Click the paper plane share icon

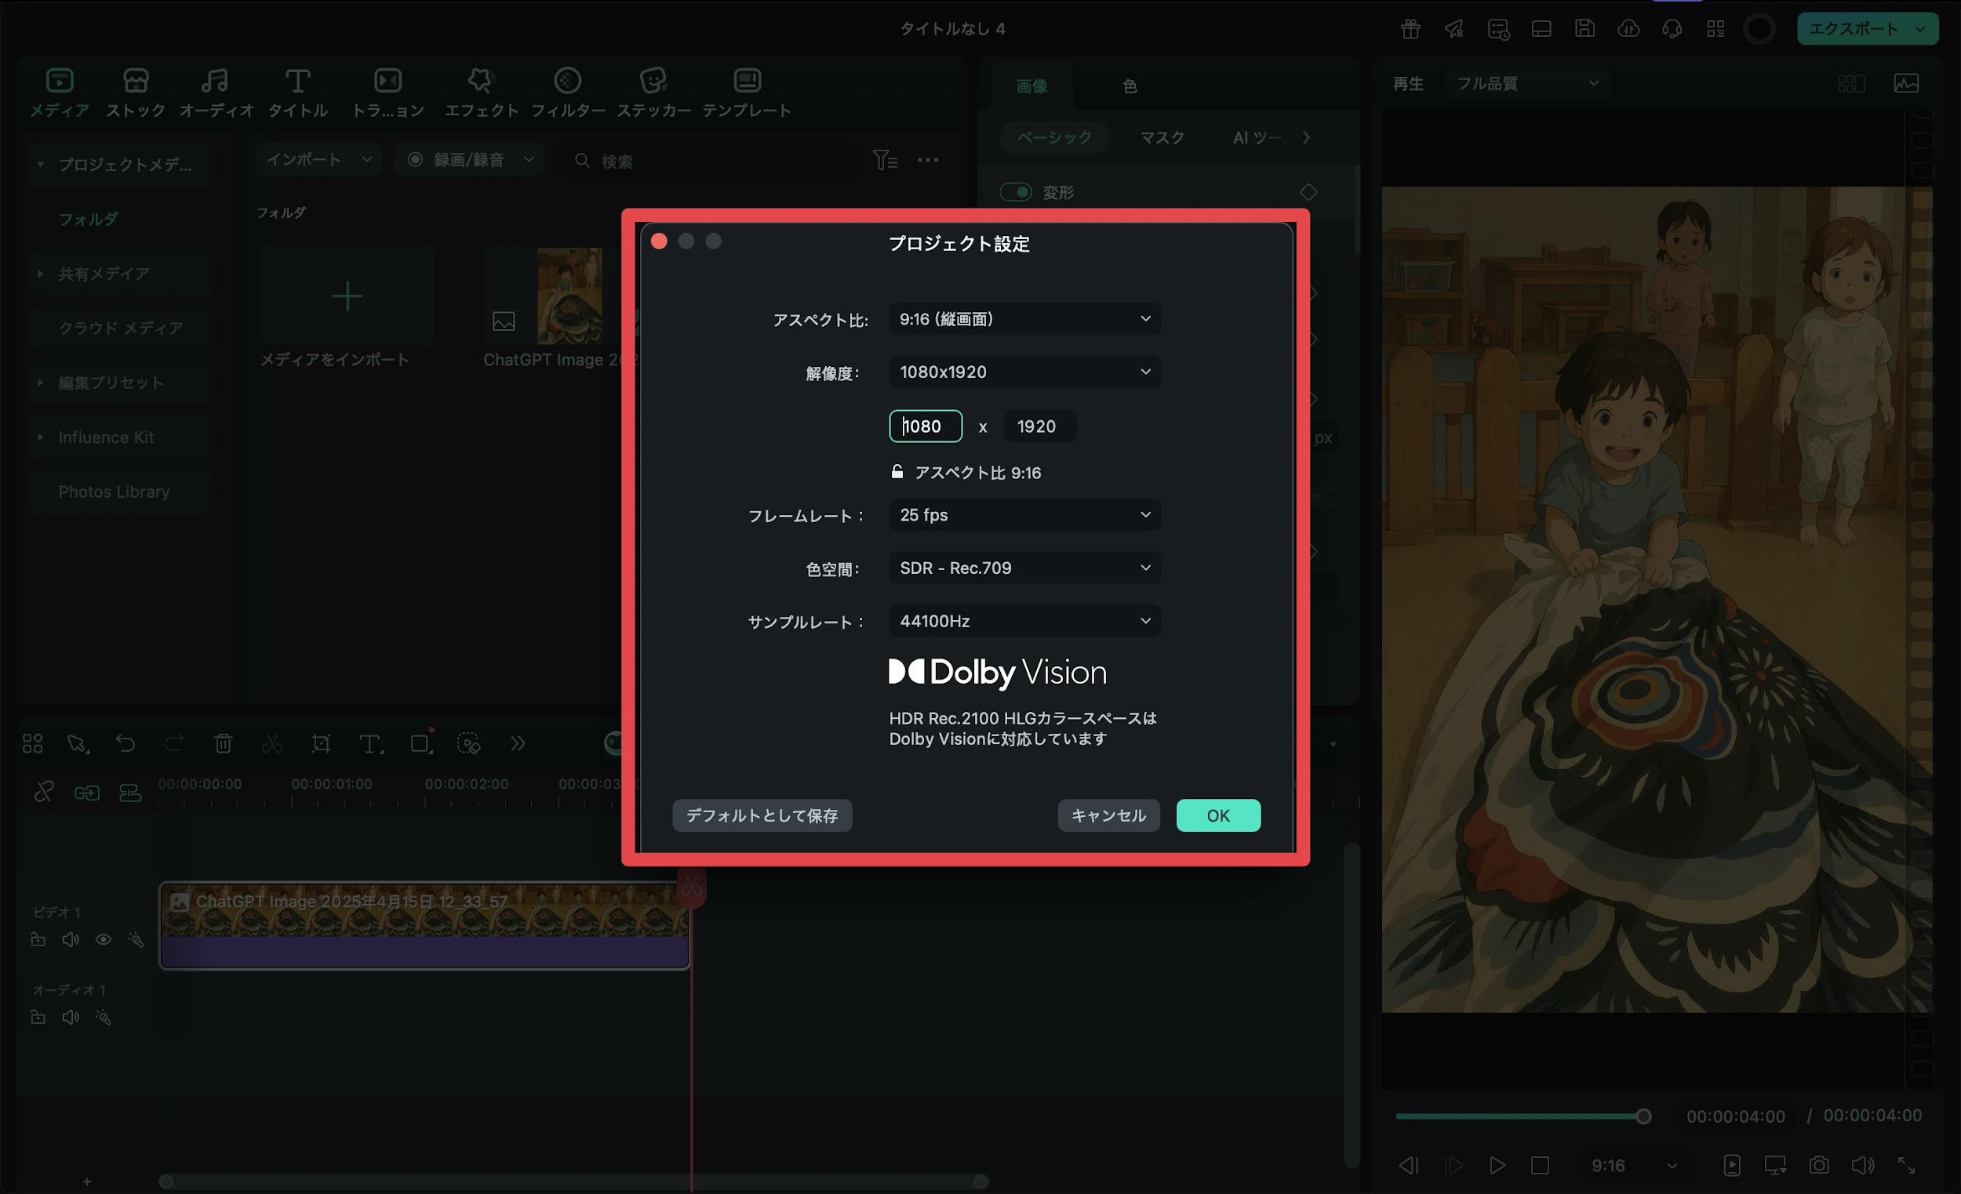(1454, 30)
